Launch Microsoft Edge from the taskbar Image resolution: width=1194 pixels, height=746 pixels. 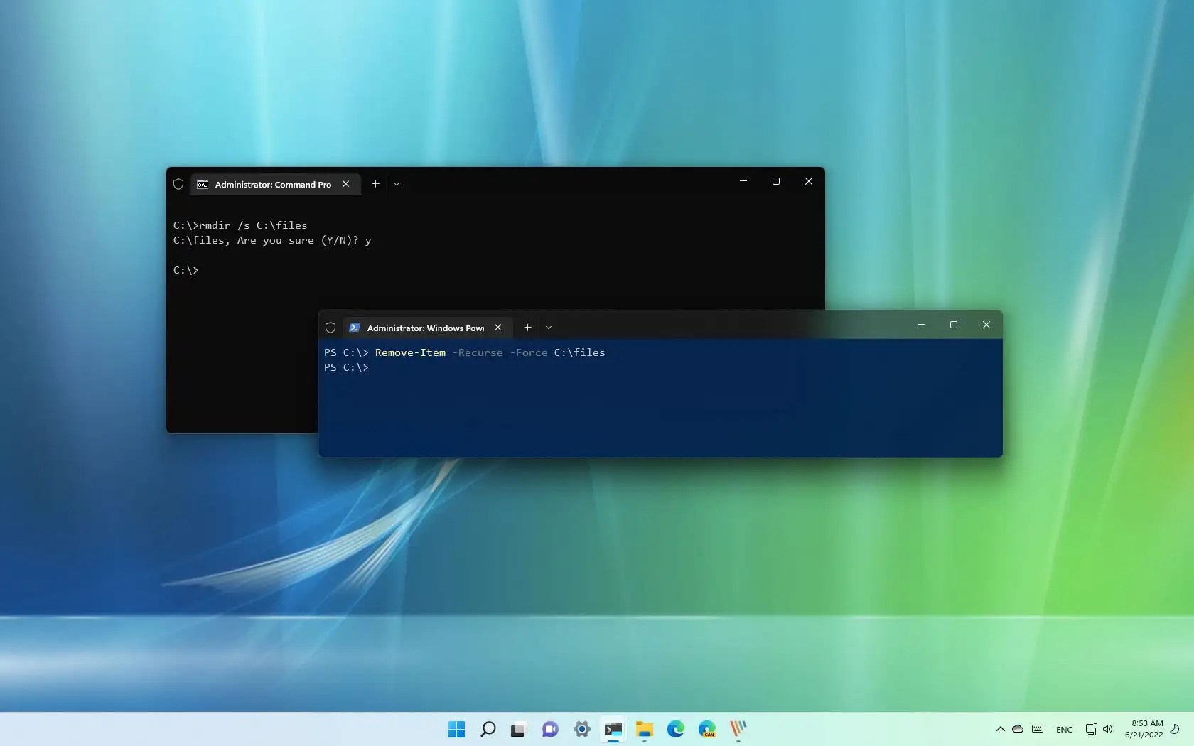[675, 730]
